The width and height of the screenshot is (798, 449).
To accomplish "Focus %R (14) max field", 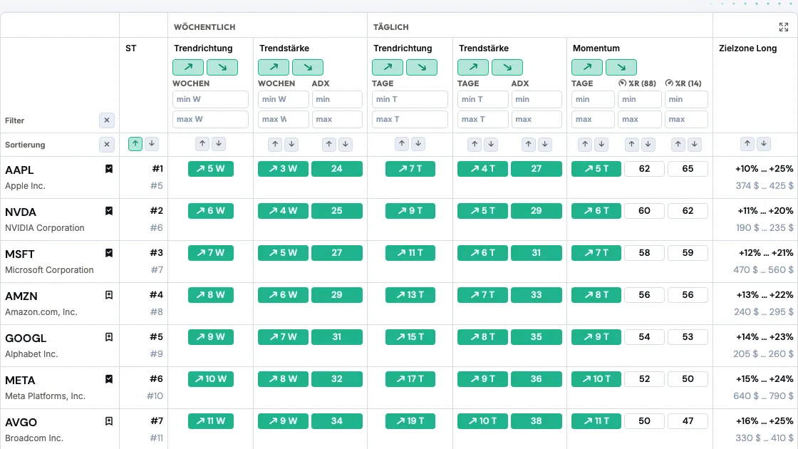I will 687,119.
